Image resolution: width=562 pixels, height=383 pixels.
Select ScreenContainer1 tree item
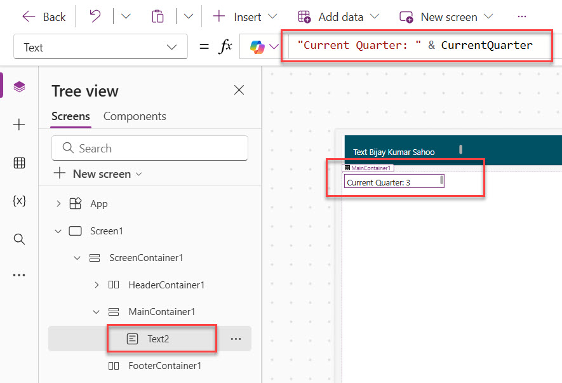pos(146,258)
